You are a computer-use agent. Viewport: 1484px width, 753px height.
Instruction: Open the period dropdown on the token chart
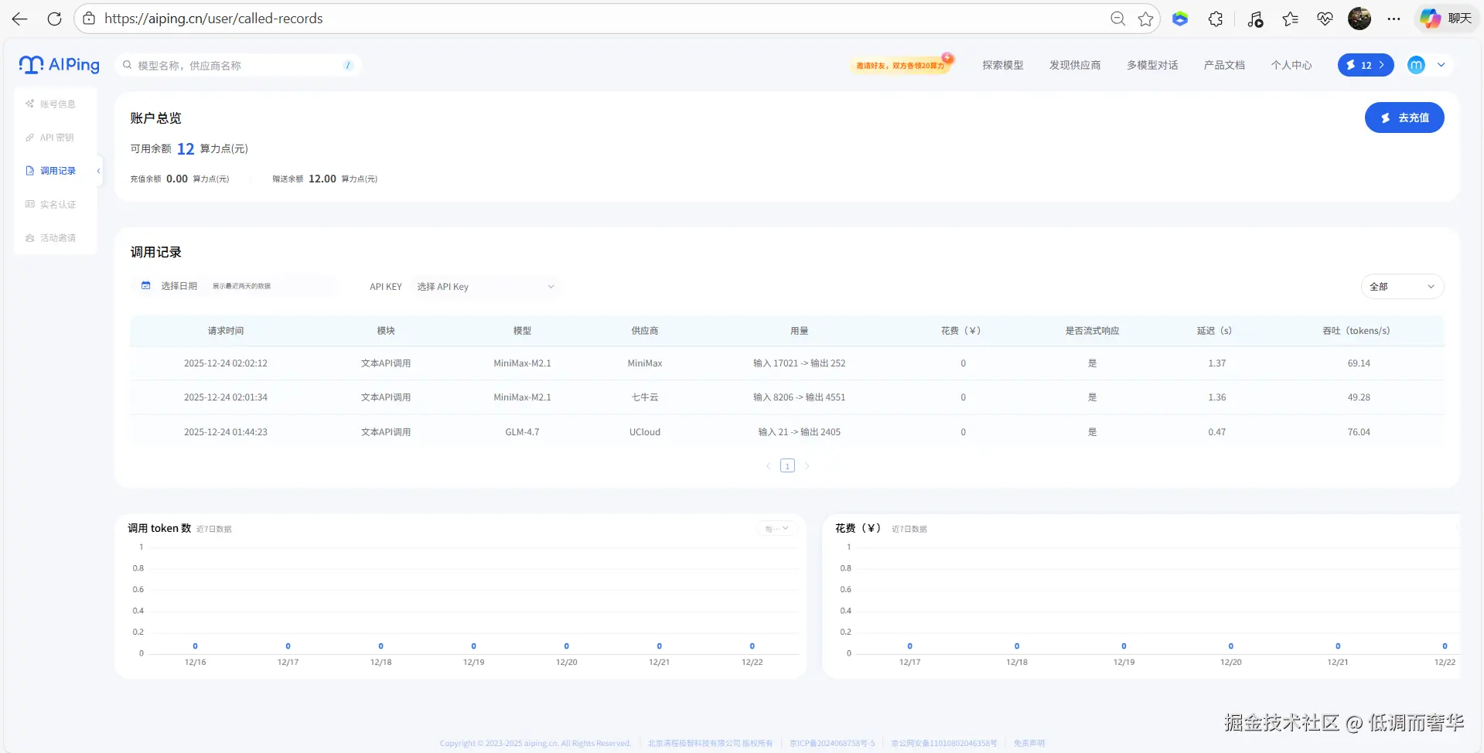point(777,529)
